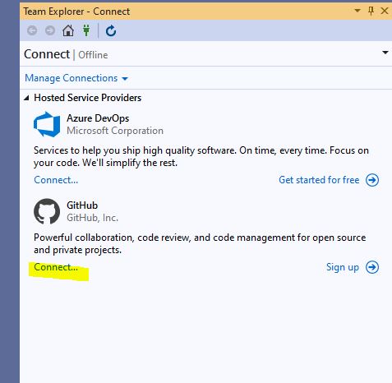Open the window position menu in title bar
The height and width of the screenshot is (383, 392).
(x=357, y=11)
